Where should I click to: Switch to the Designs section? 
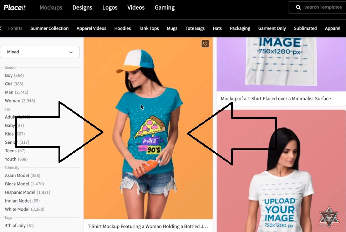pyautogui.click(x=82, y=7)
